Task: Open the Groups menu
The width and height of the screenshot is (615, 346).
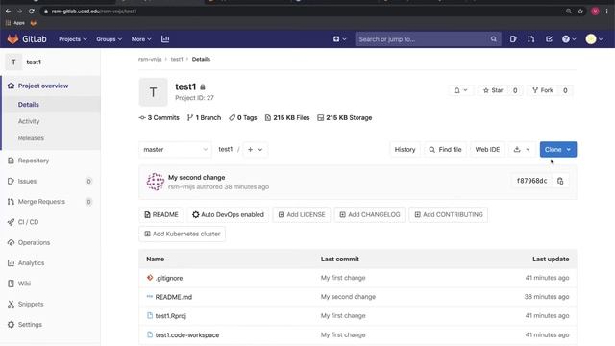Action: [x=109, y=39]
